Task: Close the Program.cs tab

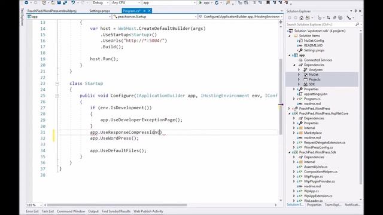Action: coord(149,11)
